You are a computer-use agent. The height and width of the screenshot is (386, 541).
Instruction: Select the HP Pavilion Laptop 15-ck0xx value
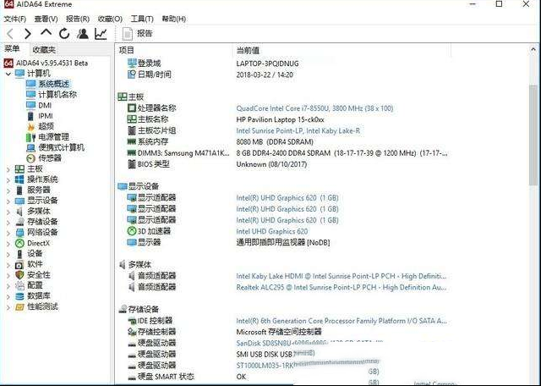click(x=280, y=119)
